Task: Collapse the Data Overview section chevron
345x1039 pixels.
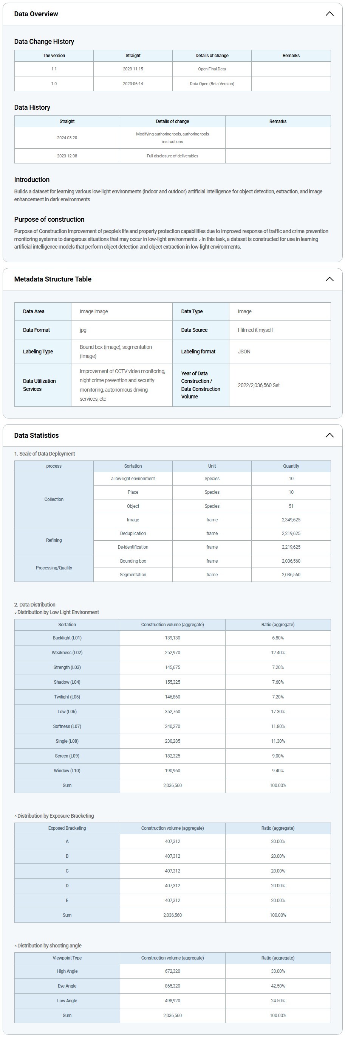Action: 329,14
